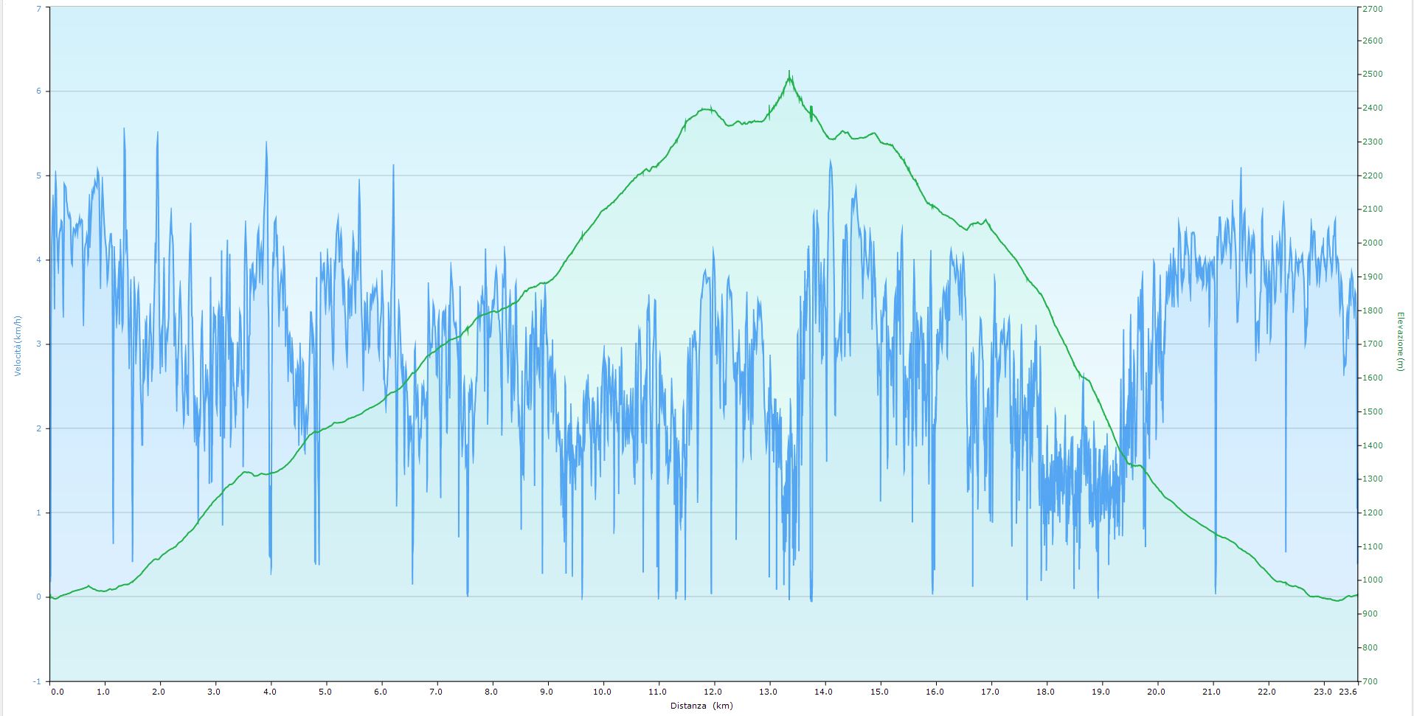Select the Velocità (km/h) left axis title

pos(17,346)
